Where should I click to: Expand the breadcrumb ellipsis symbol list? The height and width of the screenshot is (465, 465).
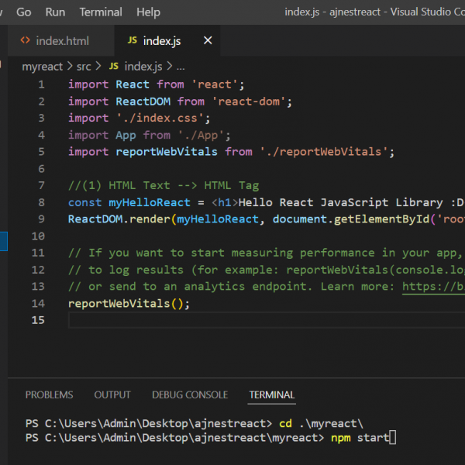click(x=181, y=67)
